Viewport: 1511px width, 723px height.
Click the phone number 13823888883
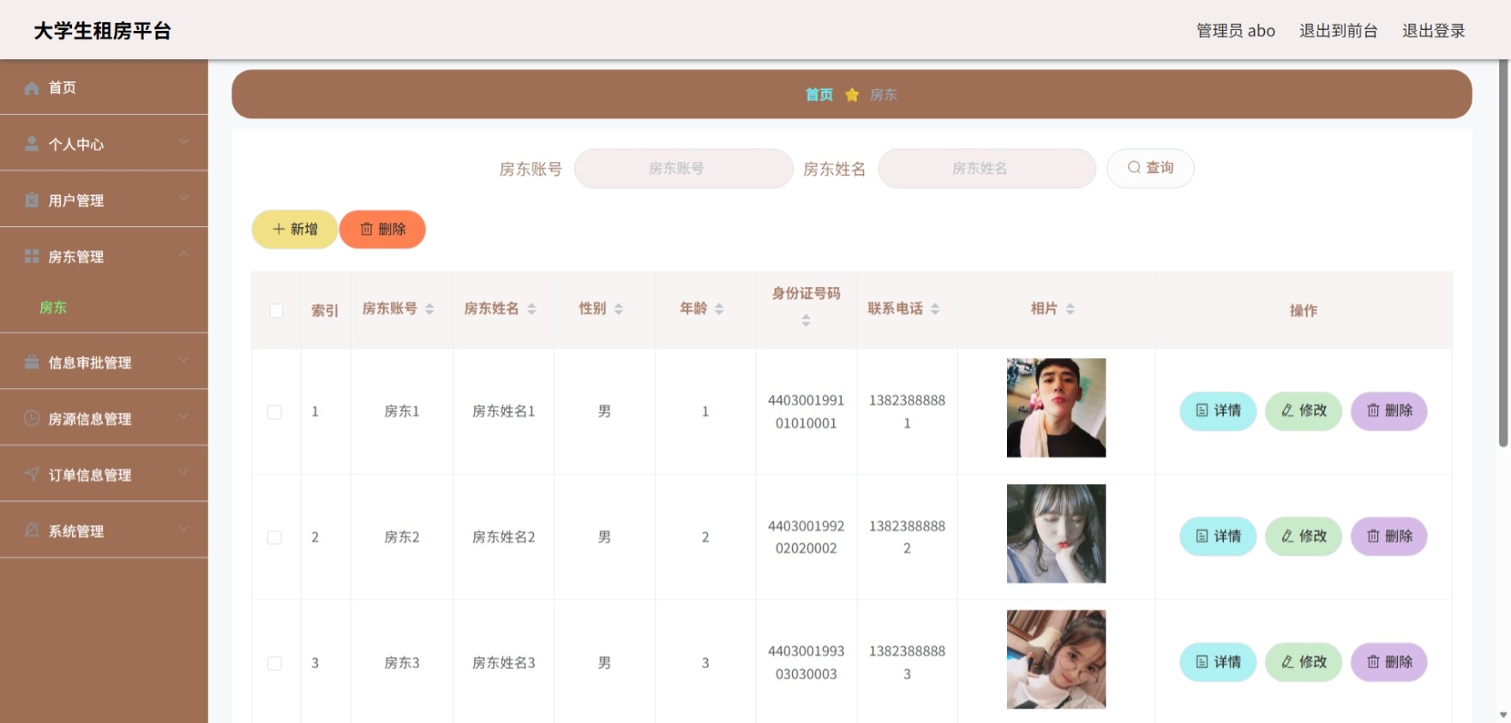(907, 662)
